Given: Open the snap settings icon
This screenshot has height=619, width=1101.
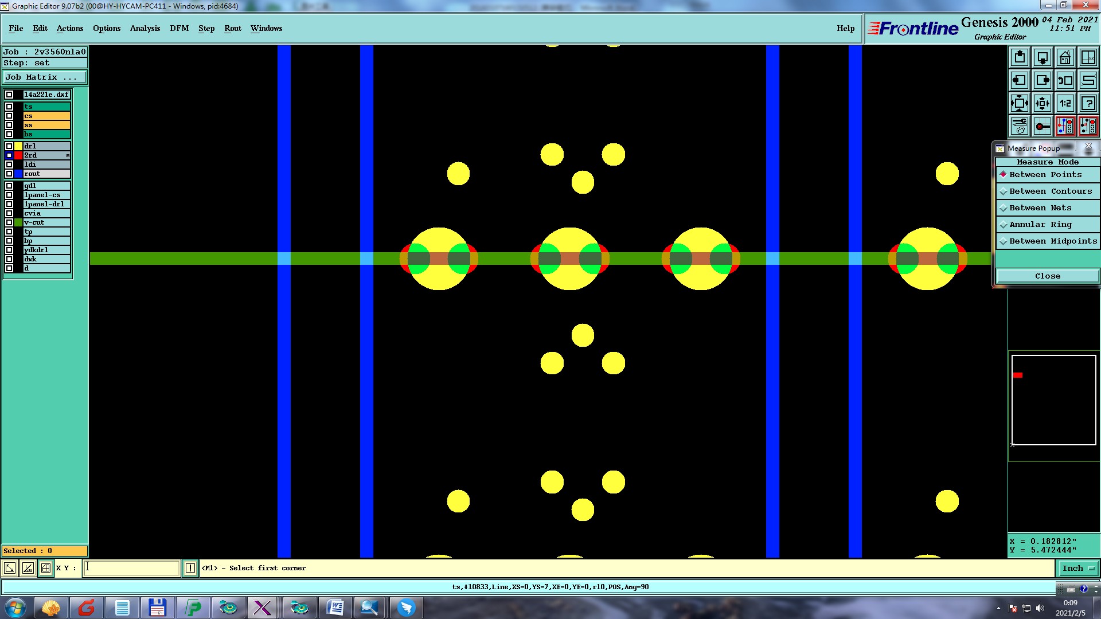Looking at the screenshot, I should click(1042, 126).
